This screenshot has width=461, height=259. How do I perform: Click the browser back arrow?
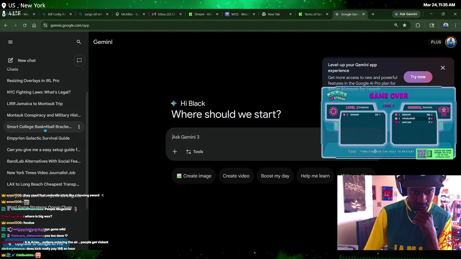coord(6,26)
